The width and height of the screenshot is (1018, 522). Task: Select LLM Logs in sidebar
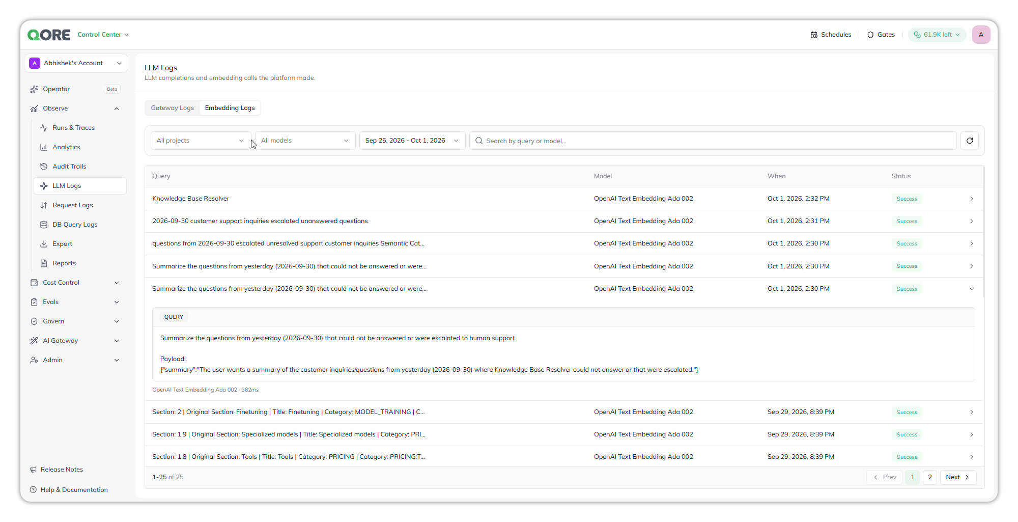click(x=80, y=186)
